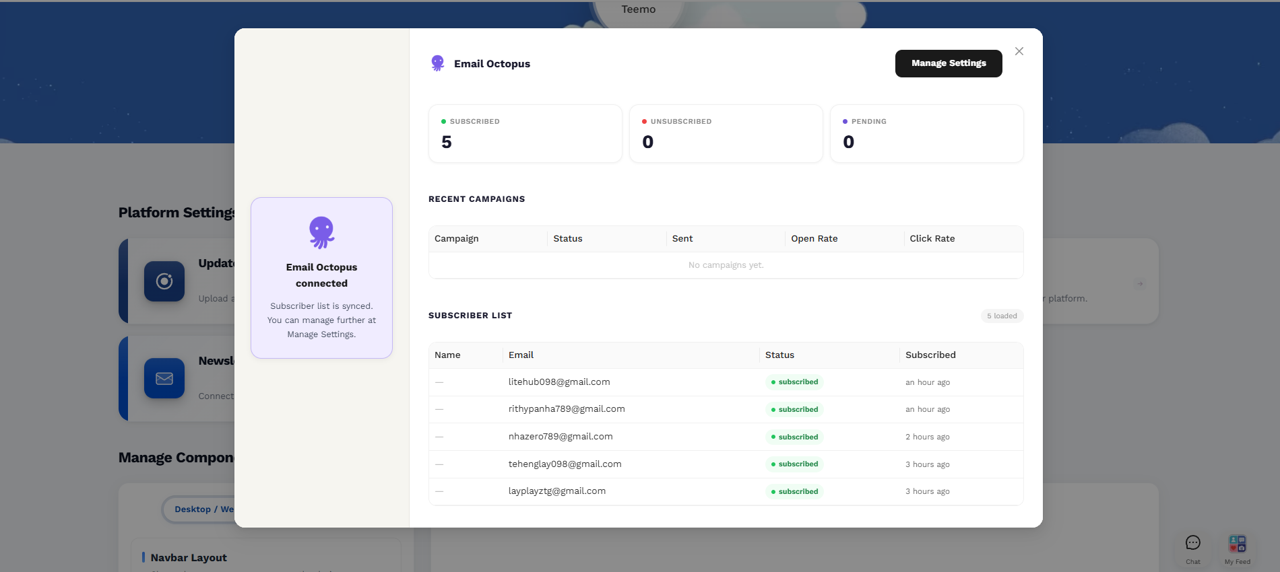Open the My Feed icon
Image resolution: width=1280 pixels, height=572 pixels.
point(1238,543)
